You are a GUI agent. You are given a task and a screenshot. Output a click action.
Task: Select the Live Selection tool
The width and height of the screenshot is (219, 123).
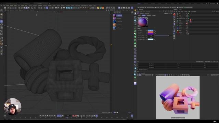(x=1, y=14)
